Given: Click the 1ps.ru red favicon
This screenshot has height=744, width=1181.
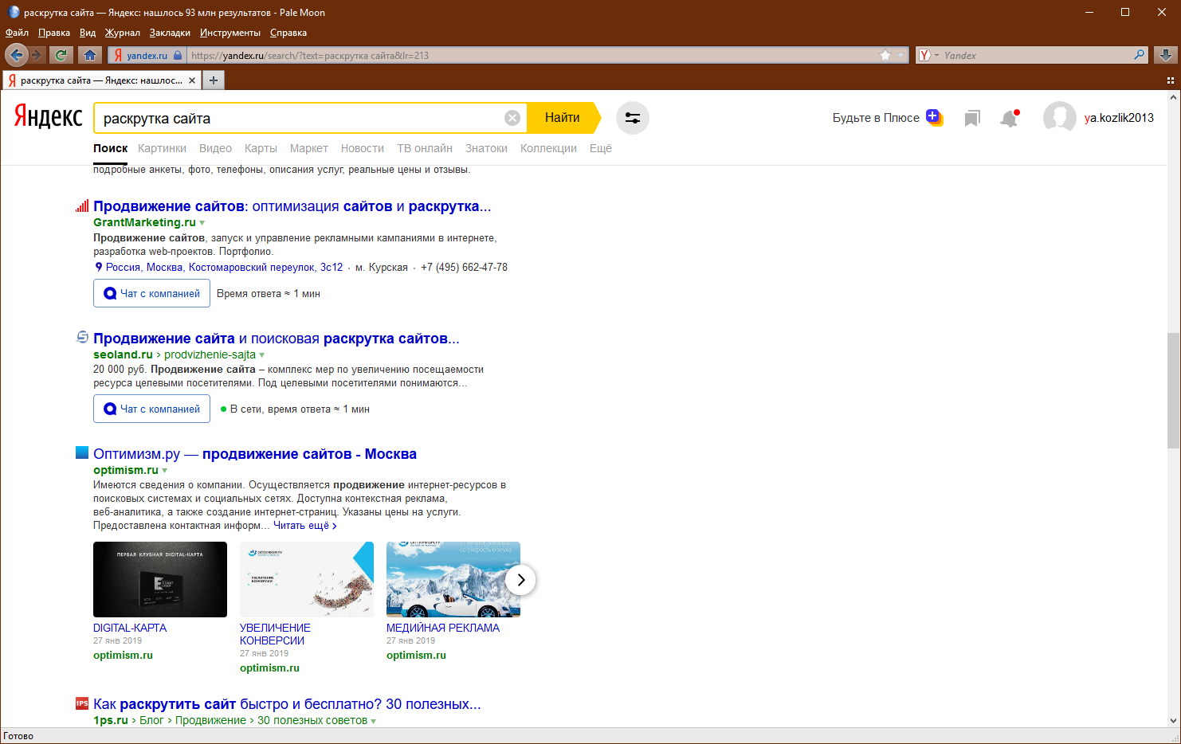Looking at the screenshot, I should 82,703.
